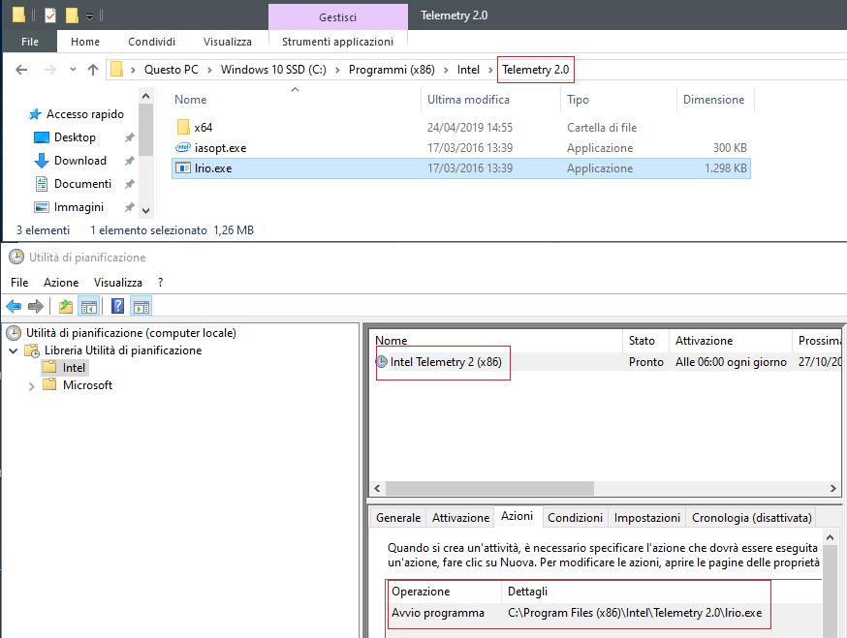Click the forward arrow in scheduler toolbar

[x=36, y=307]
